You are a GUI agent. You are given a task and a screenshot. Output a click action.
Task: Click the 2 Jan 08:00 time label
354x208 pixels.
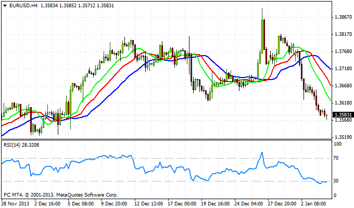point(313,203)
